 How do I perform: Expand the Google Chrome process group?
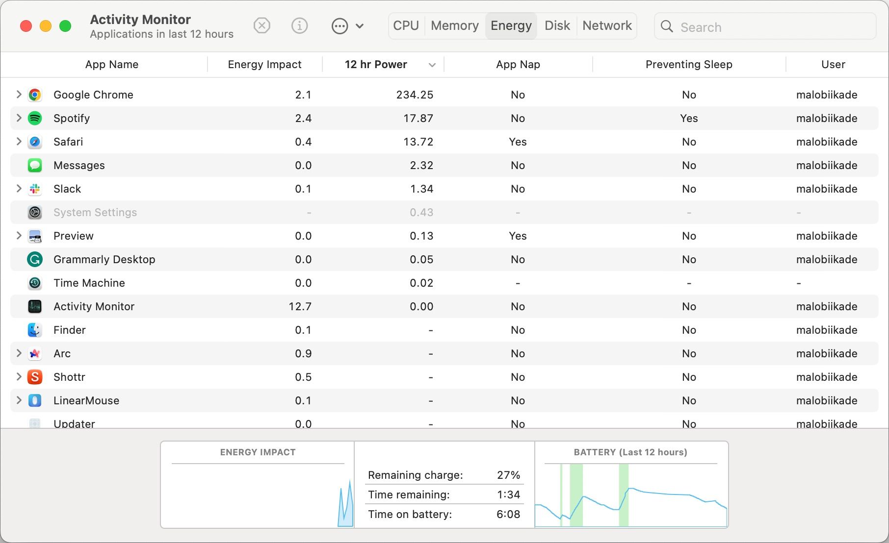[x=19, y=95]
